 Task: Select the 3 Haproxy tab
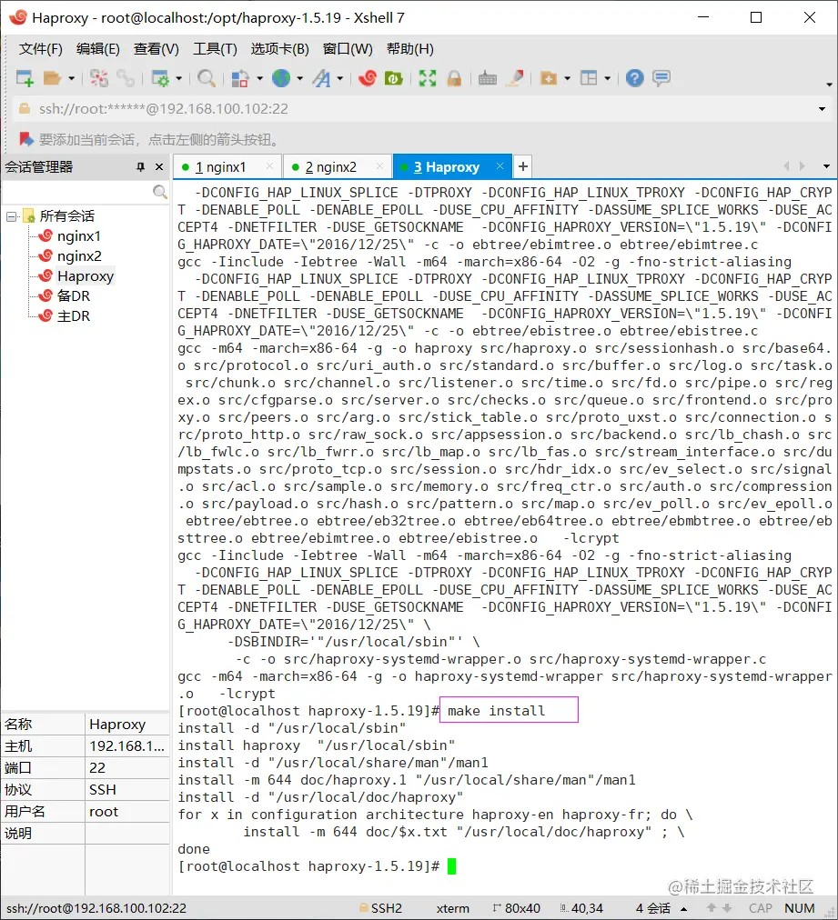pyautogui.click(x=447, y=167)
